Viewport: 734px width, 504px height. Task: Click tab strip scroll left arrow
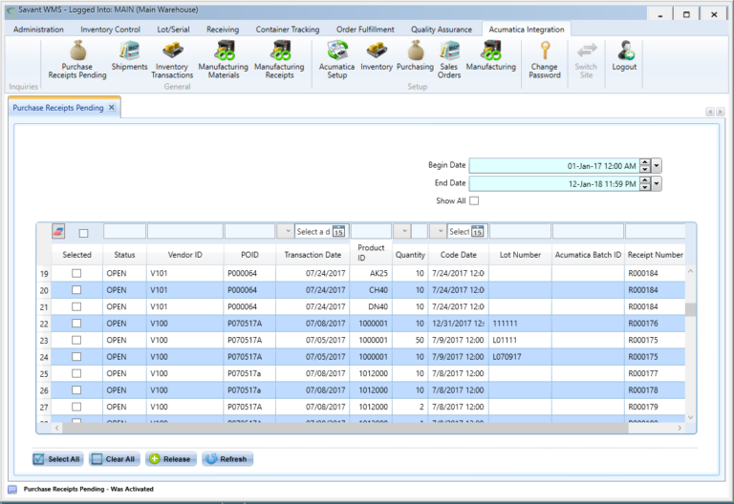point(710,112)
